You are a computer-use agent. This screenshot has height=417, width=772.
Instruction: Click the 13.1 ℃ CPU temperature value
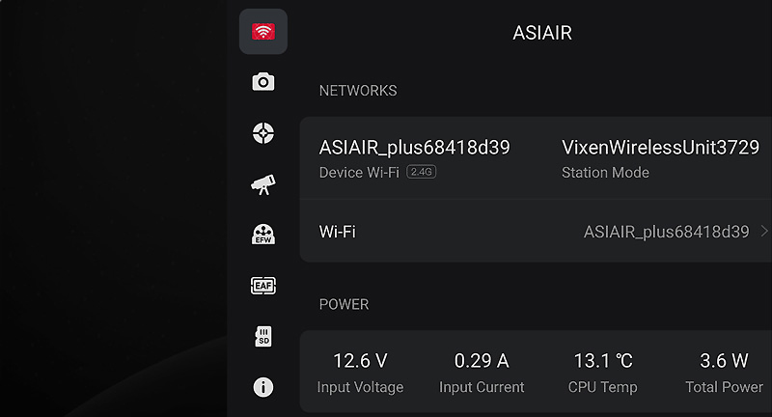point(602,361)
